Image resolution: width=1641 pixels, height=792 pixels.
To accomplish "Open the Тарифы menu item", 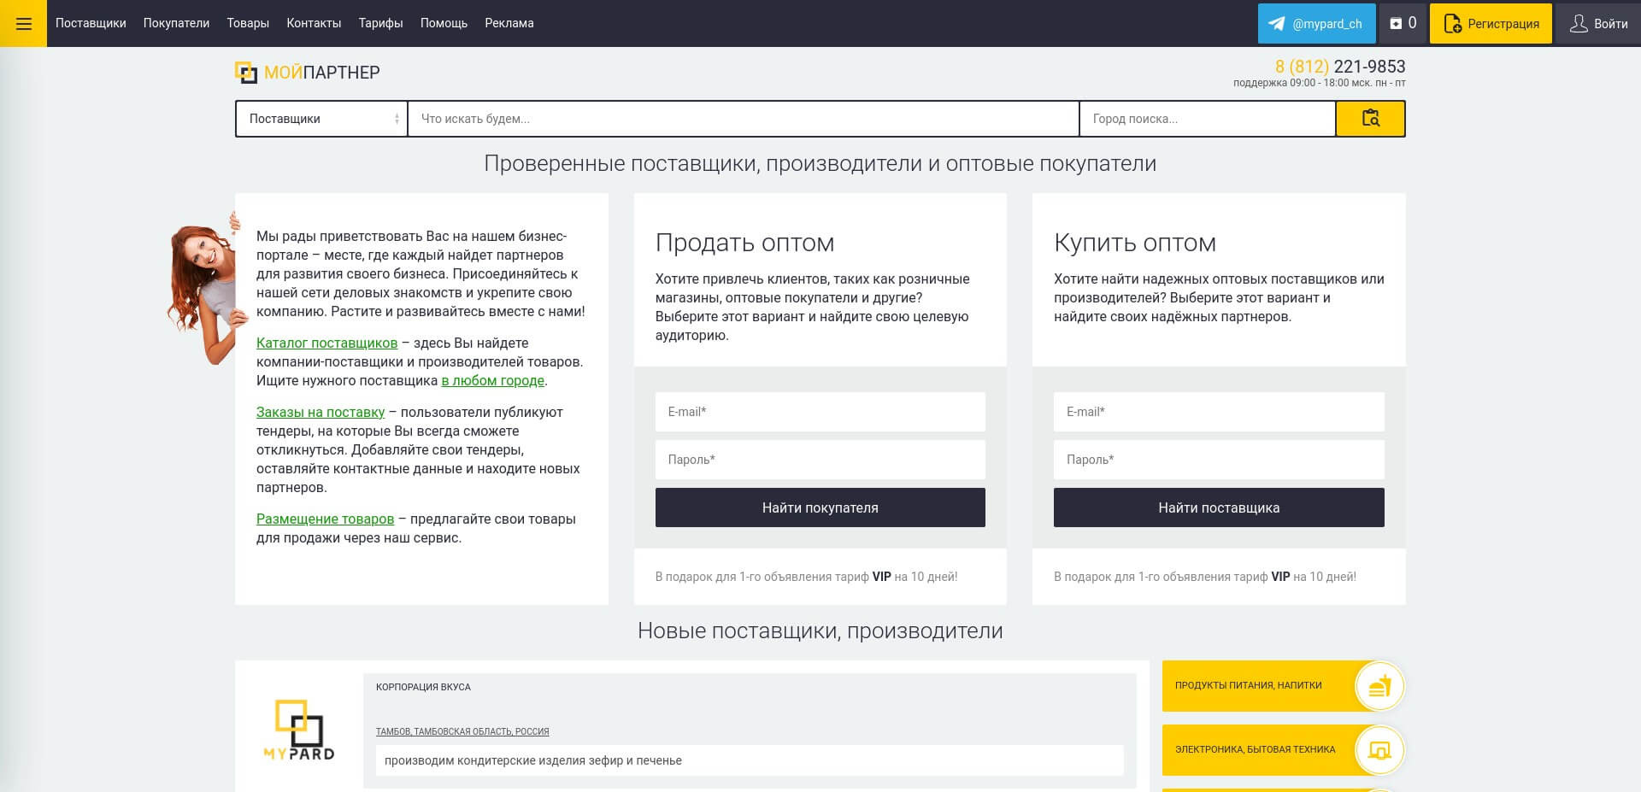I will [x=380, y=23].
